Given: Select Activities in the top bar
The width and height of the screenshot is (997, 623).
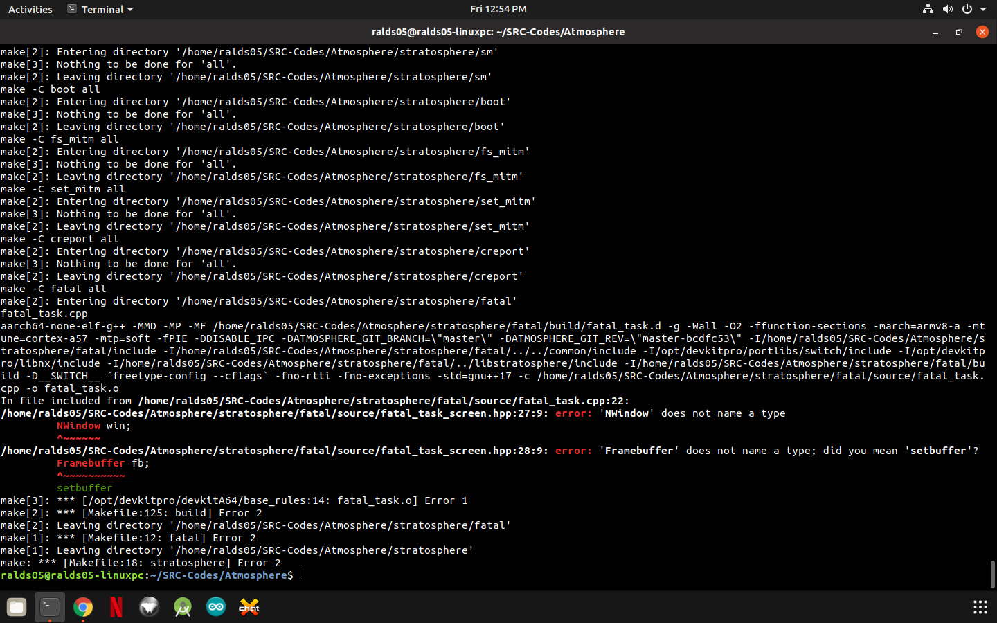Looking at the screenshot, I should tap(30, 9).
